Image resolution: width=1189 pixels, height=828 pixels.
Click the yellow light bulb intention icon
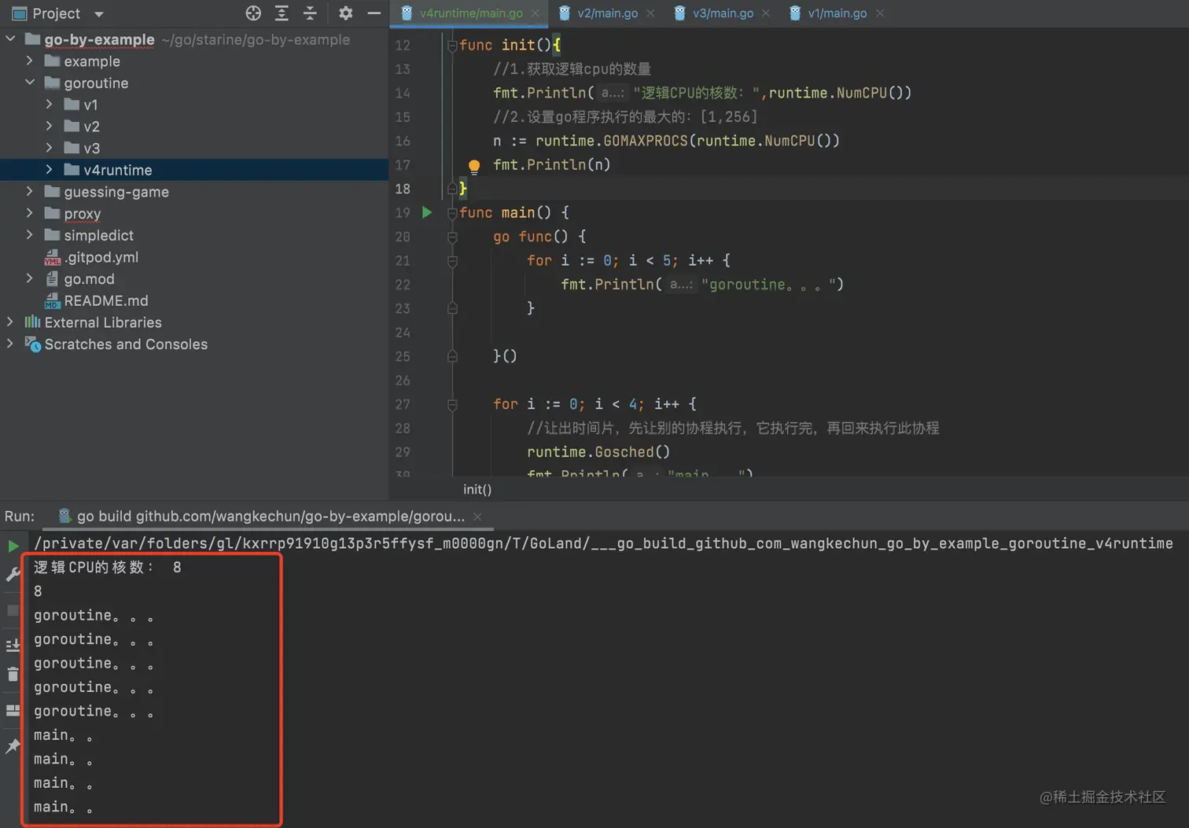[474, 166]
